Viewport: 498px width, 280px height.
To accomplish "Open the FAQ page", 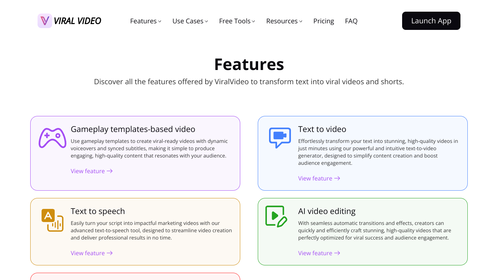I will point(351,21).
